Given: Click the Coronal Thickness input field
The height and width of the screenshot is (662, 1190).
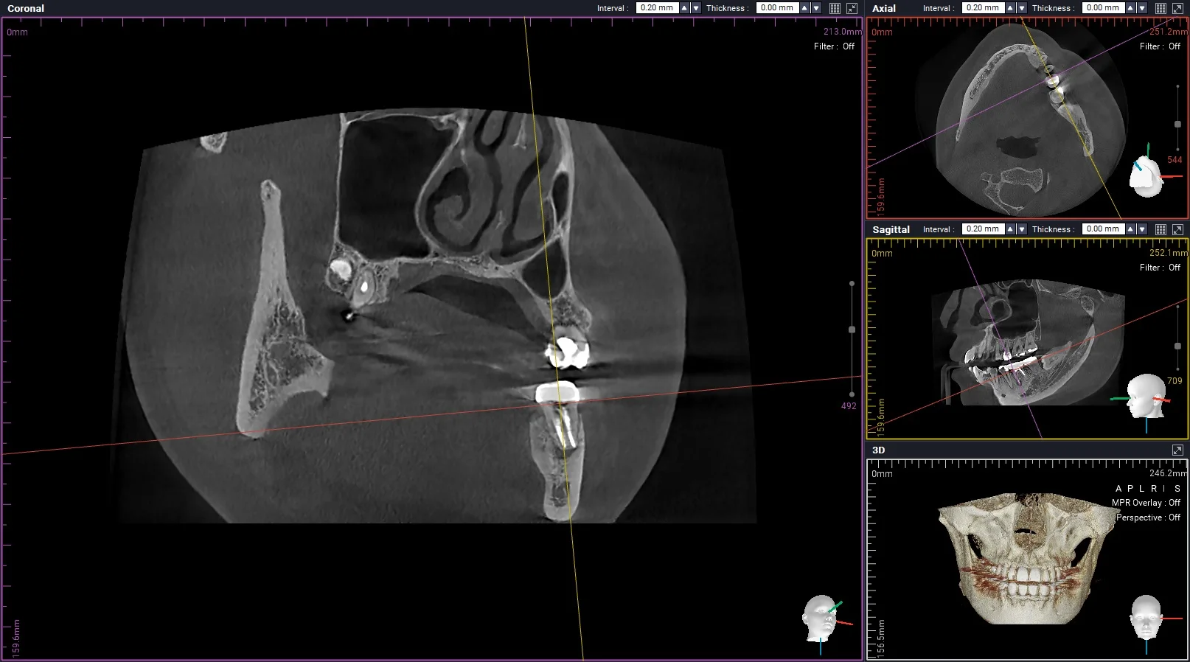Looking at the screenshot, I should 777,8.
